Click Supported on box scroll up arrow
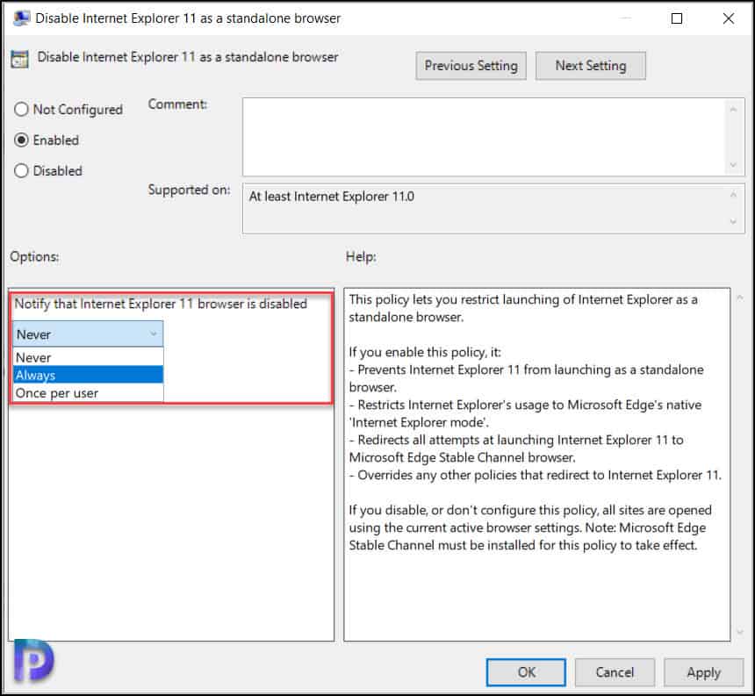This screenshot has height=696, width=755. pyautogui.click(x=733, y=195)
